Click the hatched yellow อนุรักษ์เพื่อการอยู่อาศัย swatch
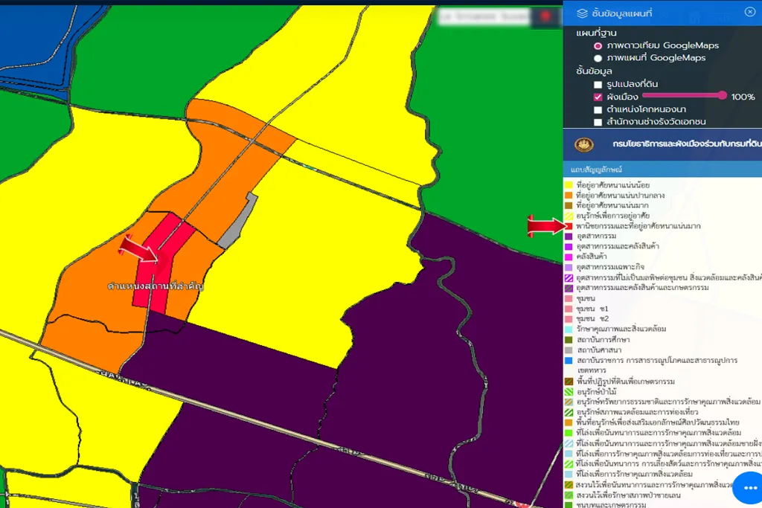 tap(568, 216)
